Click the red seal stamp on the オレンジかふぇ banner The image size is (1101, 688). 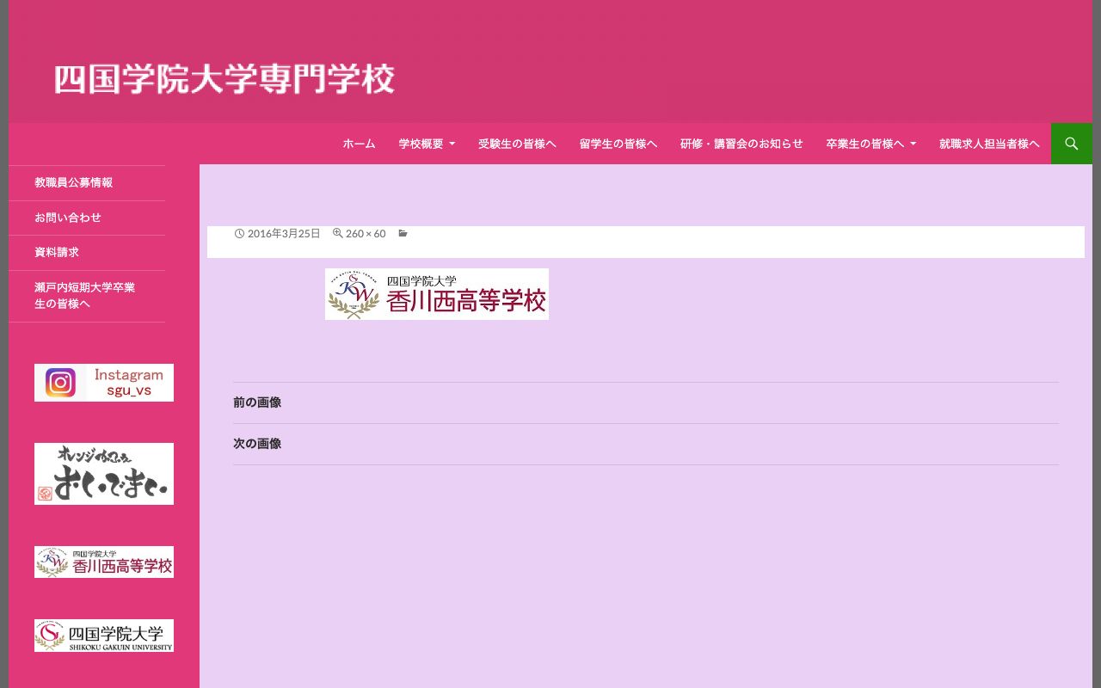tap(46, 493)
